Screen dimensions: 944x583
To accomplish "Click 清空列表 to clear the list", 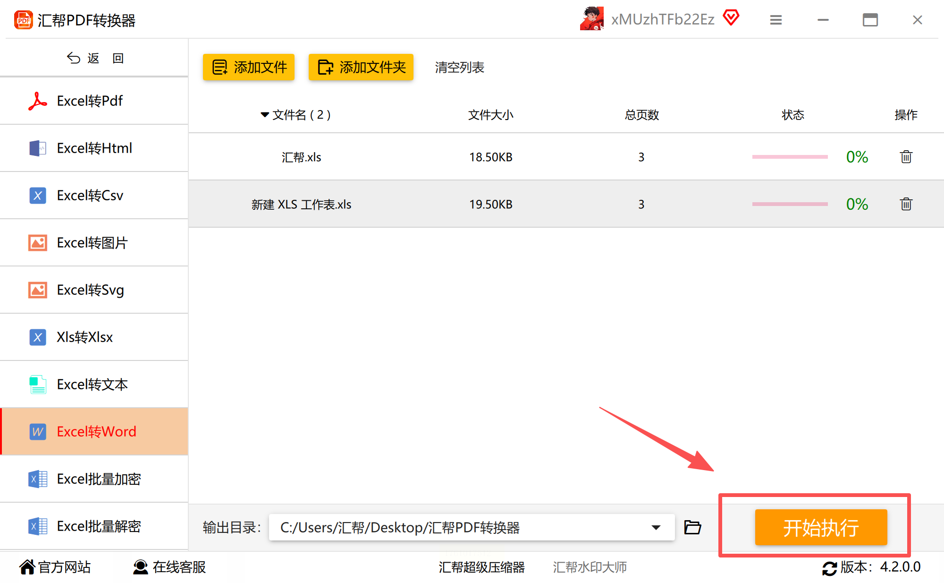I will pyautogui.click(x=459, y=68).
